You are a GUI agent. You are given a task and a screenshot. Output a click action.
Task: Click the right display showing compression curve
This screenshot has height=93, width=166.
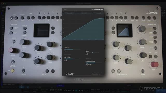[125, 30]
